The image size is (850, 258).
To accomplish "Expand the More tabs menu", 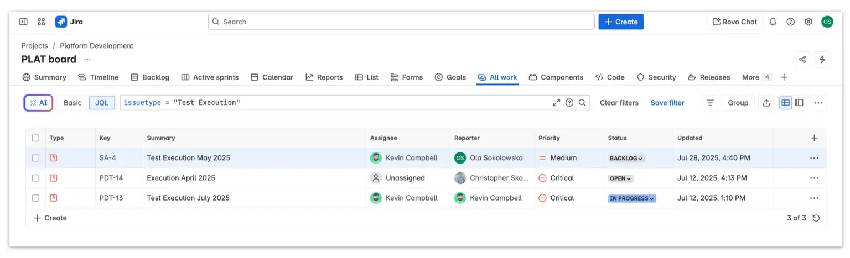I will [x=756, y=77].
